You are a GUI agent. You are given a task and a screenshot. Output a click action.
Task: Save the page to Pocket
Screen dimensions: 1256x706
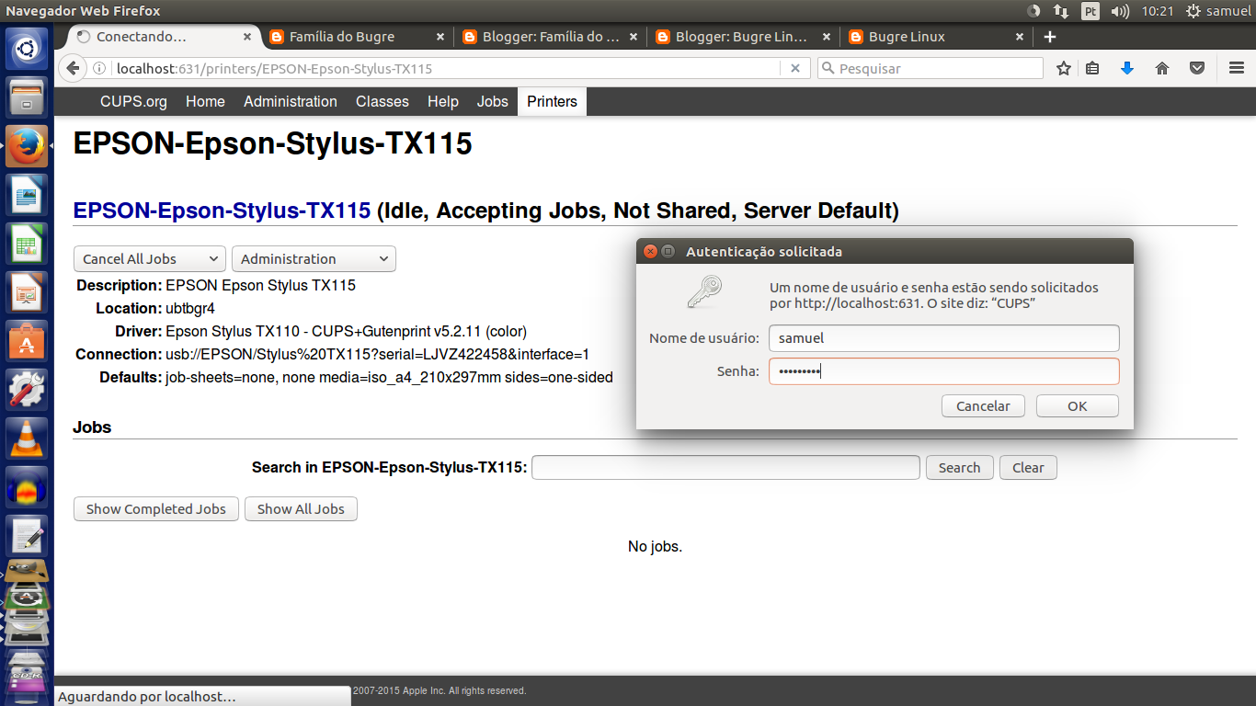click(1196, 68)
